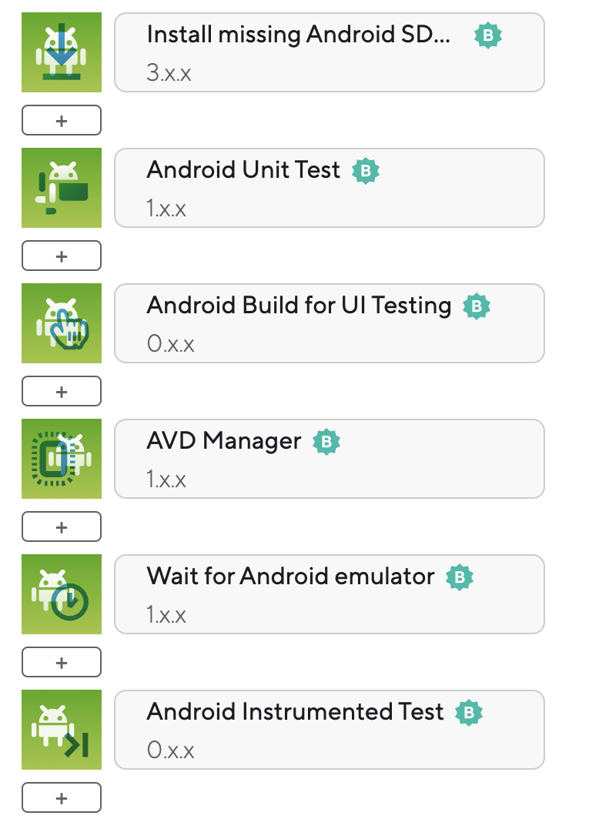This screenshot has height=819, width=599.
Task: Open the Install missing Android SDK step card
Action: click(x=330, y=52)
